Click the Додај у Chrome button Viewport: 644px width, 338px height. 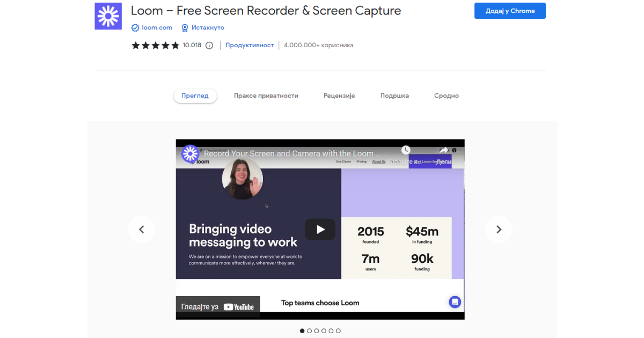coord(510,11)
